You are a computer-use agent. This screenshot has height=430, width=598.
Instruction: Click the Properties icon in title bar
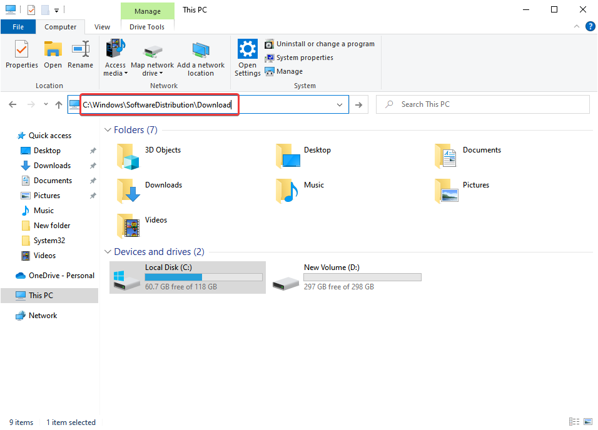point(31,10)
